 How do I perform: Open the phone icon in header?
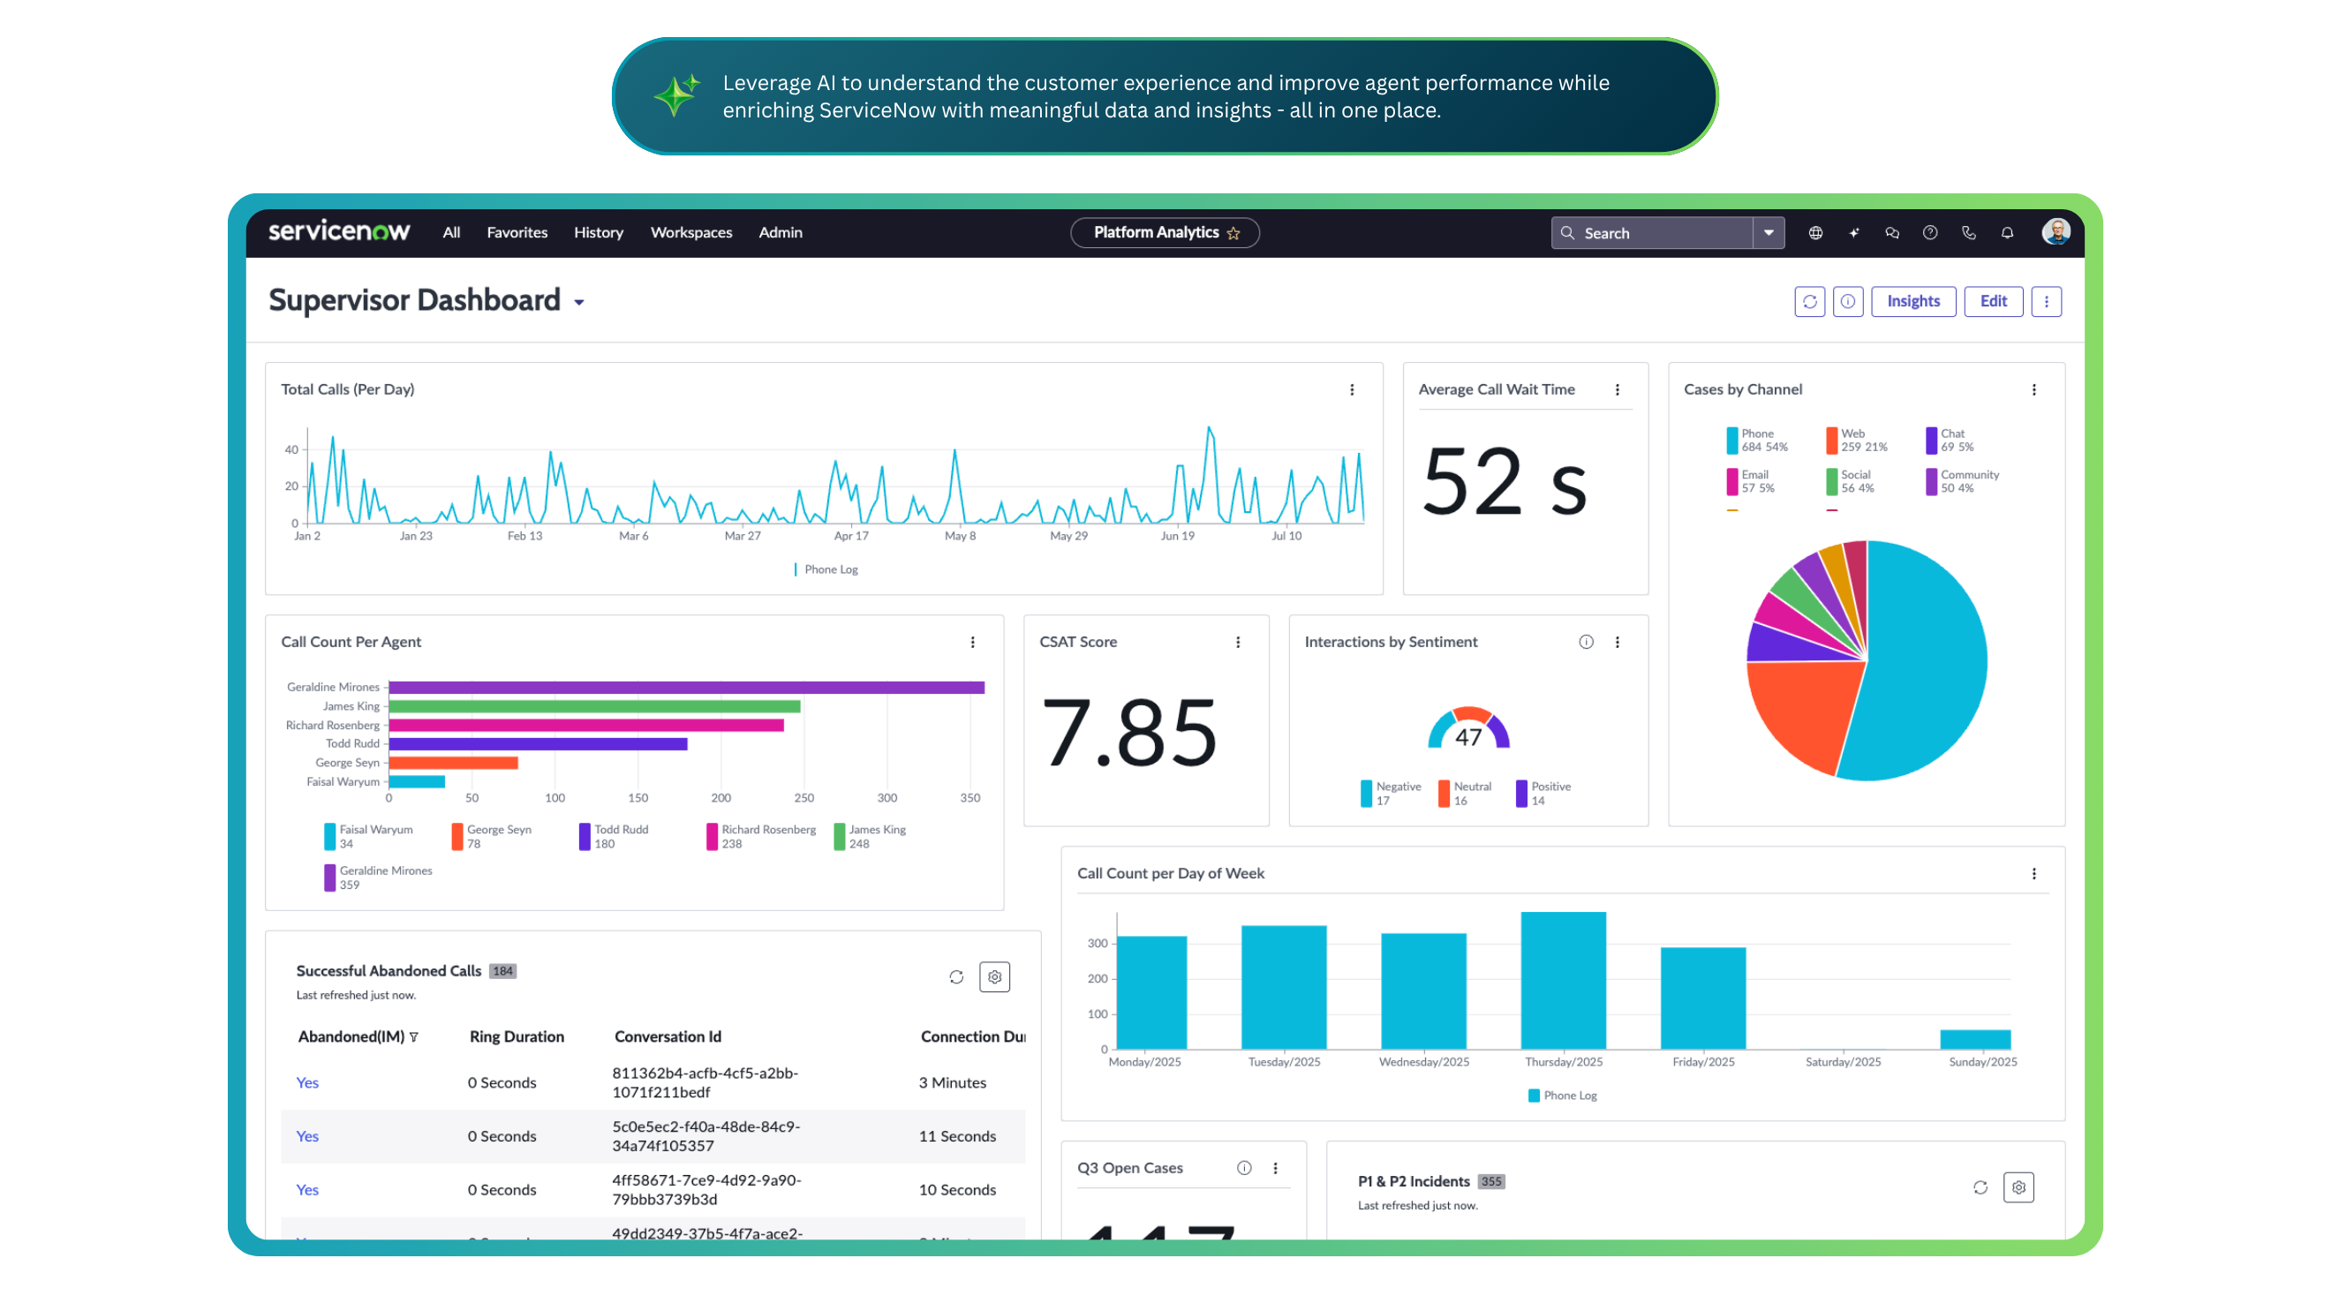click(x=1969, y=232)
